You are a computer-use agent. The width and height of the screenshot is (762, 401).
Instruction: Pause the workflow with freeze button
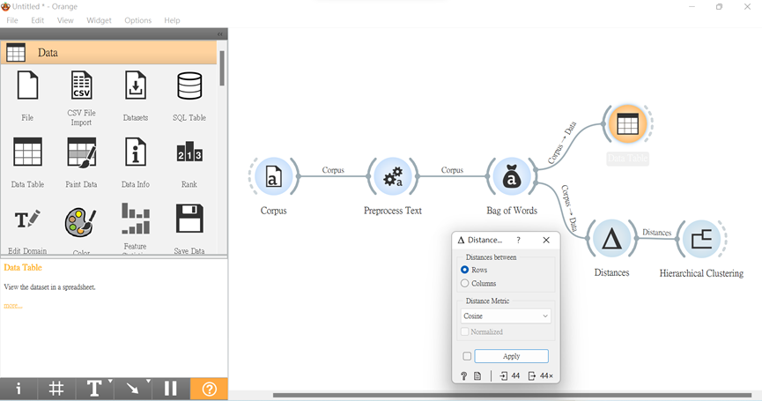pos(171,389)
